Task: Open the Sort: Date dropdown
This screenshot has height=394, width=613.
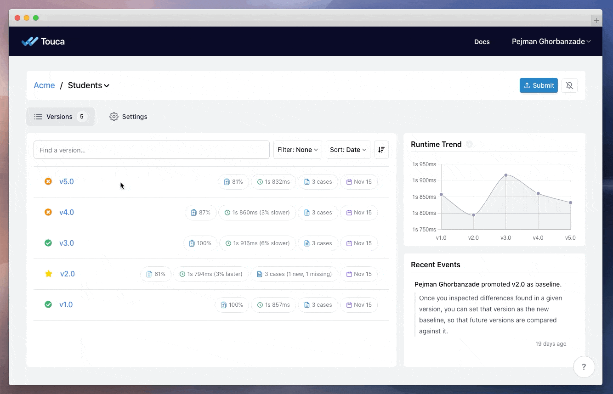Action: 348,150
